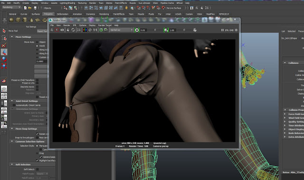Screen dimensions: 304x180
Task: Click the 1:1 real size icon
Action: click(x=95, y=30)
